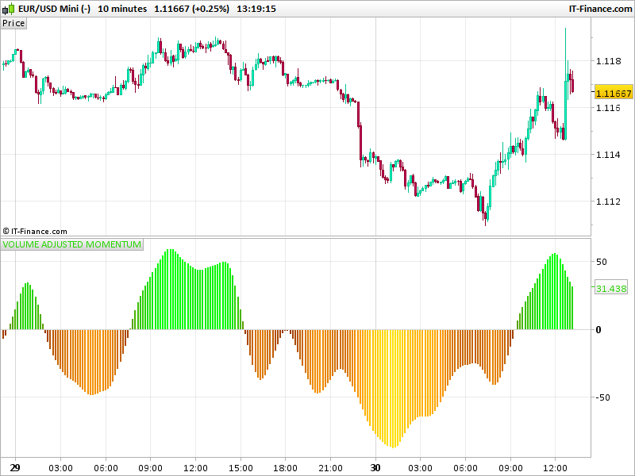This screenshot has height=476, width=635.
Task: Click the 21:00 time axis label
Action: coord(330,468)
